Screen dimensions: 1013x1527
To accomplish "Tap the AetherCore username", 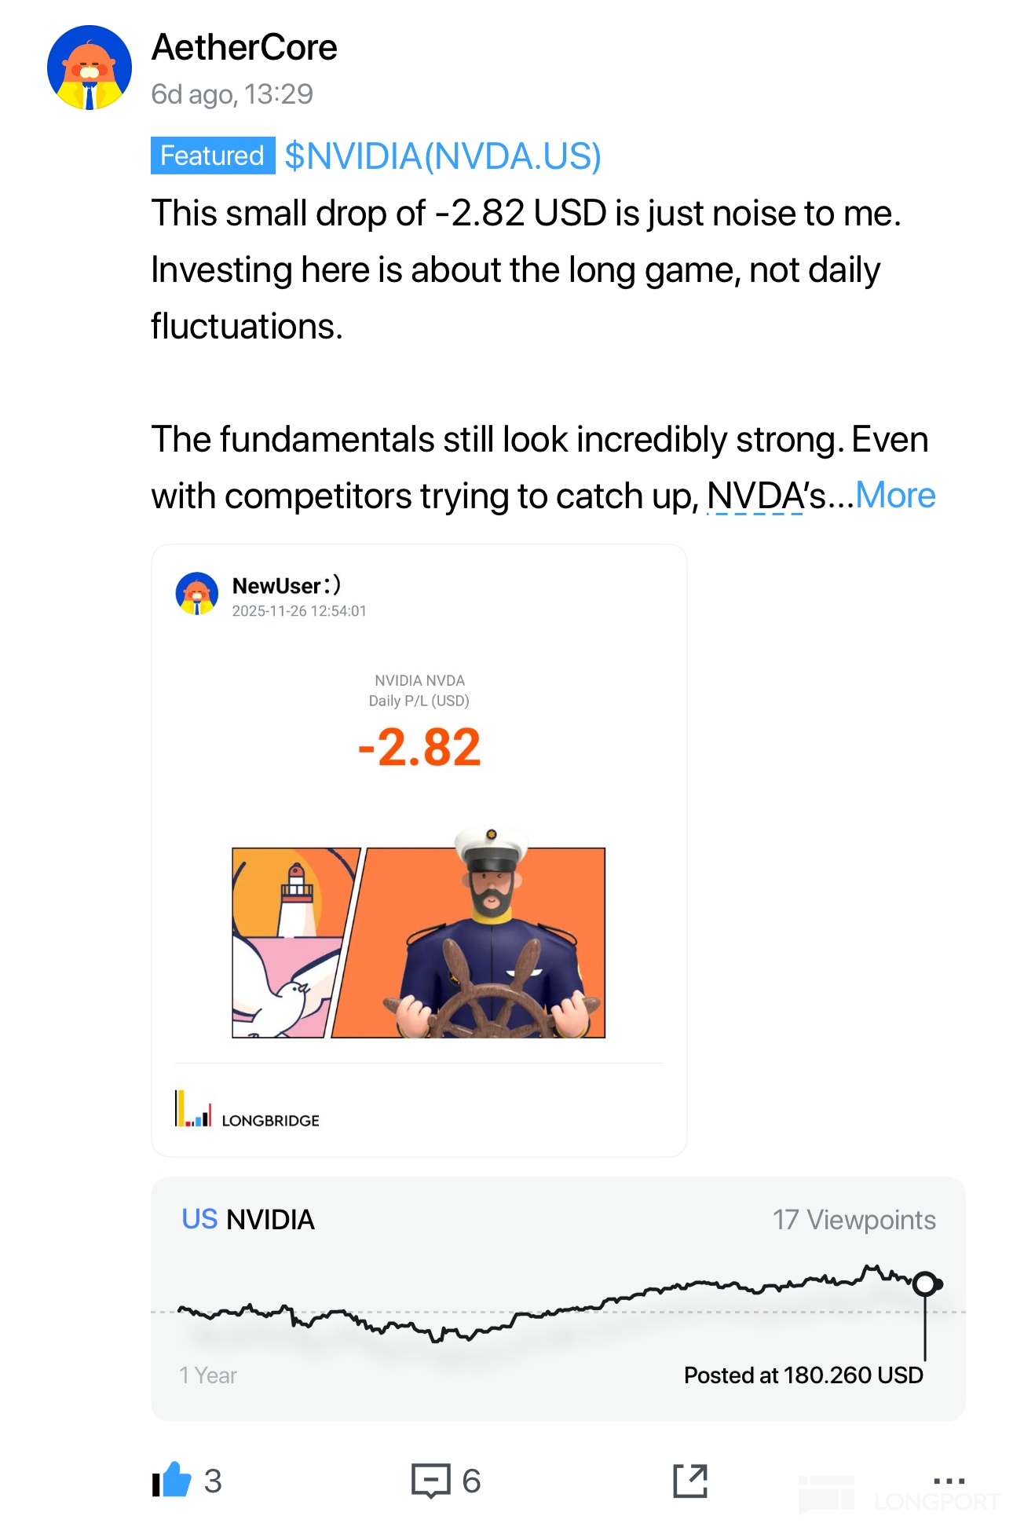I will (244, 47).
